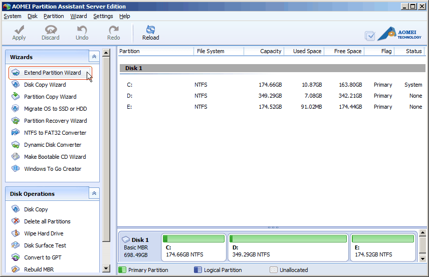Open the Partition menu
This screenshot has height=277, width=429.
click(54, 16)
